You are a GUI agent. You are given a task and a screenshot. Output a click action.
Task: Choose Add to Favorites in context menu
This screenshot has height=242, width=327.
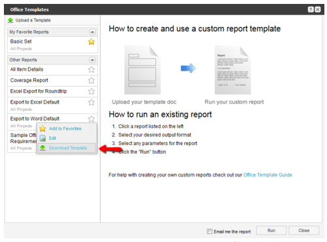[67, 129]
